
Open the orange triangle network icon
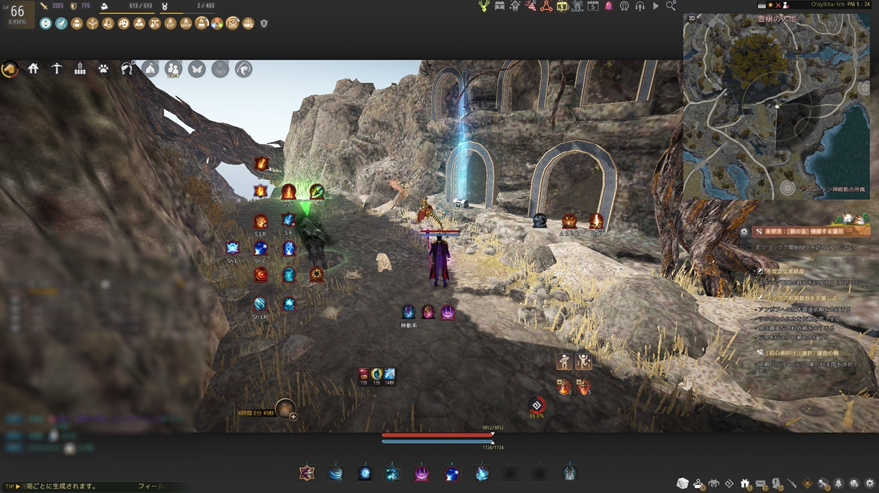point(546,6)
